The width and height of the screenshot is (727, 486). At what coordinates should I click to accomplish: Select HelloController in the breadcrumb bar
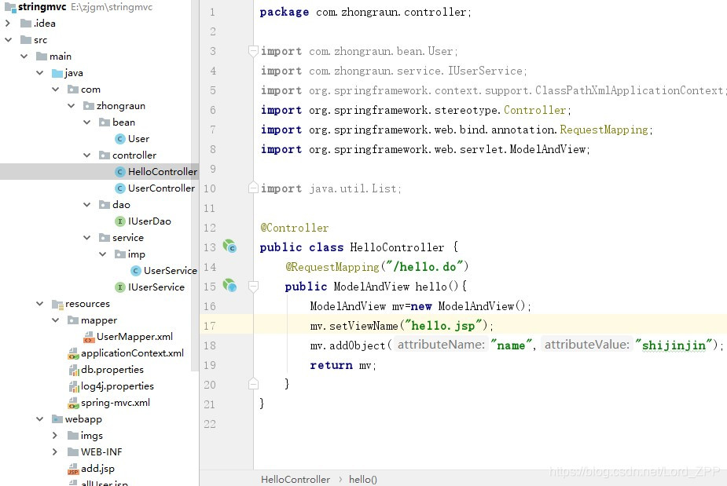pos(296,480)
